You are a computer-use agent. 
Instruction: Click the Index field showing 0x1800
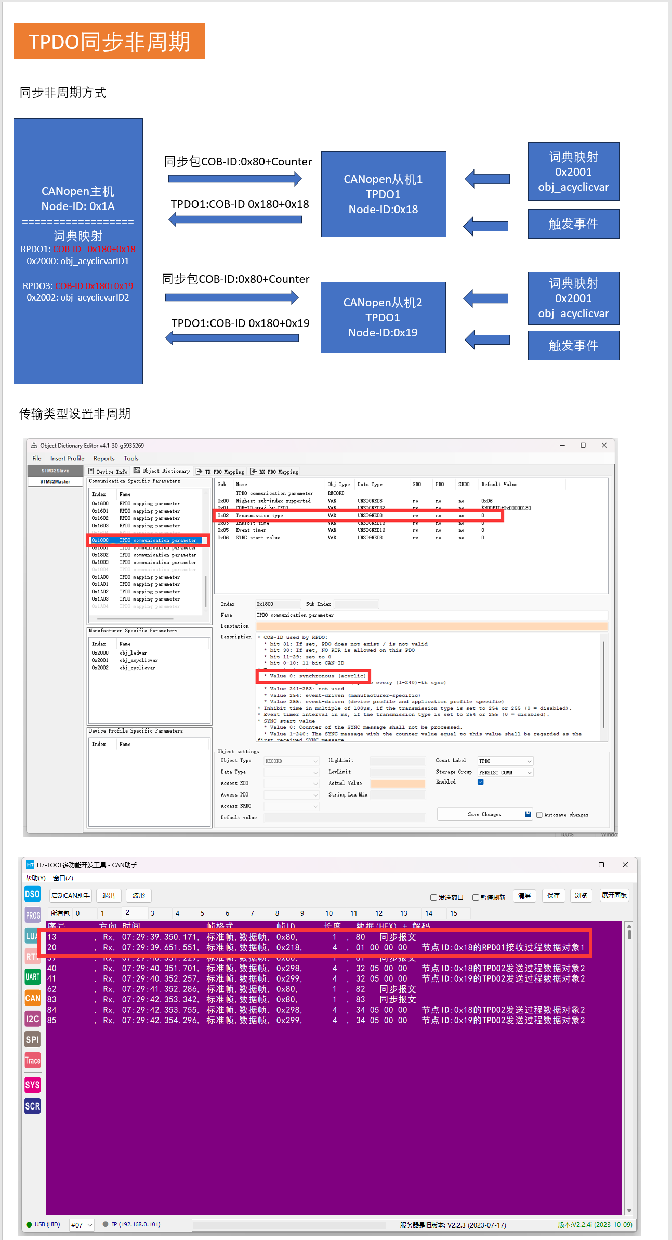tap(278, 604)
